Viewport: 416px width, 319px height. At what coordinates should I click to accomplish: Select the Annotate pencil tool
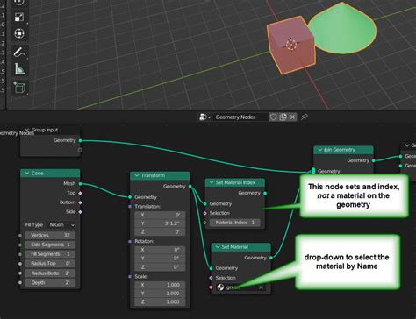19,52
